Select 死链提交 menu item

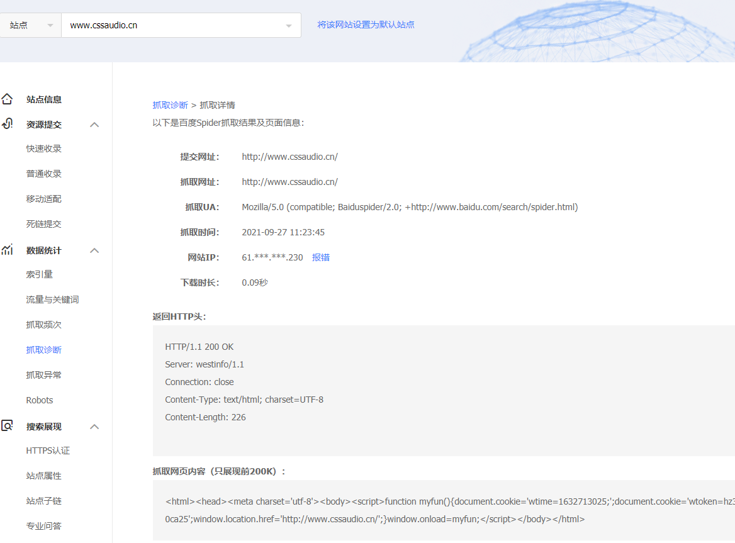click(43, 224)
